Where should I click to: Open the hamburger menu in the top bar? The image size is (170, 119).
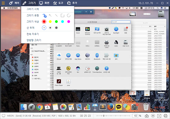pyautogui.click(x=3, y=3)
